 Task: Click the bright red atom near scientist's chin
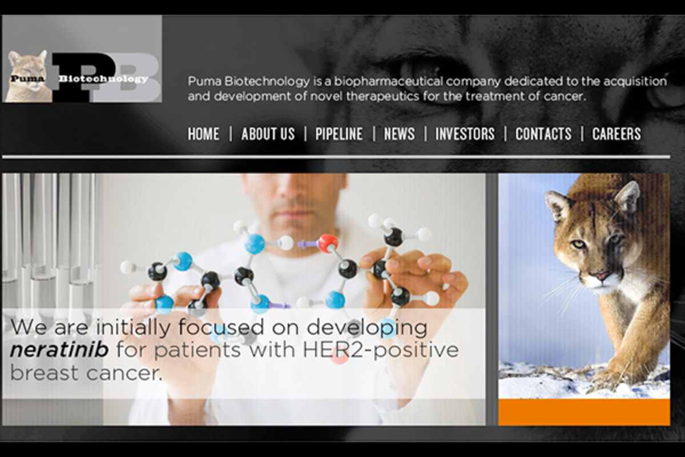pos(328,243)
